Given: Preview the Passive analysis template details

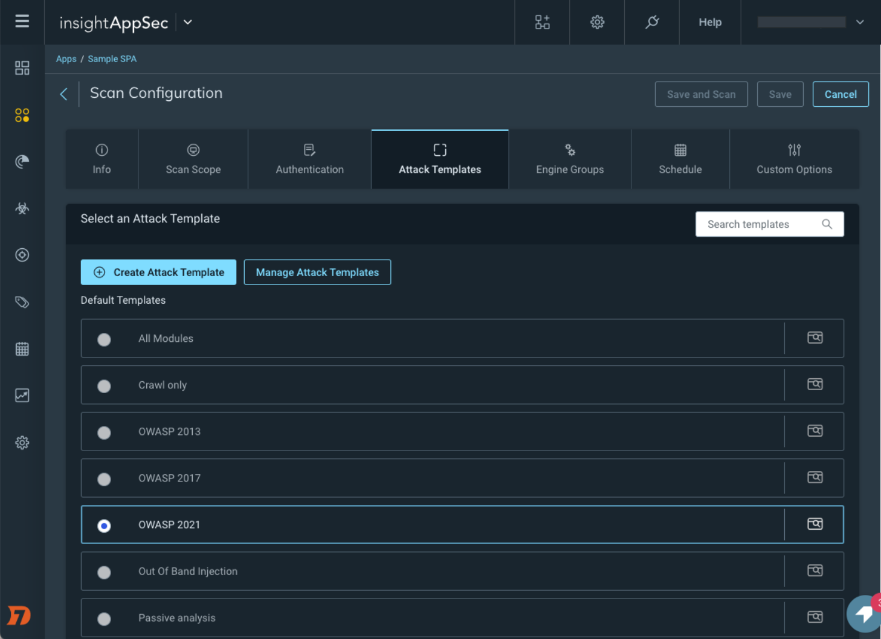Looking at the screenshot, I should point(815,617).
